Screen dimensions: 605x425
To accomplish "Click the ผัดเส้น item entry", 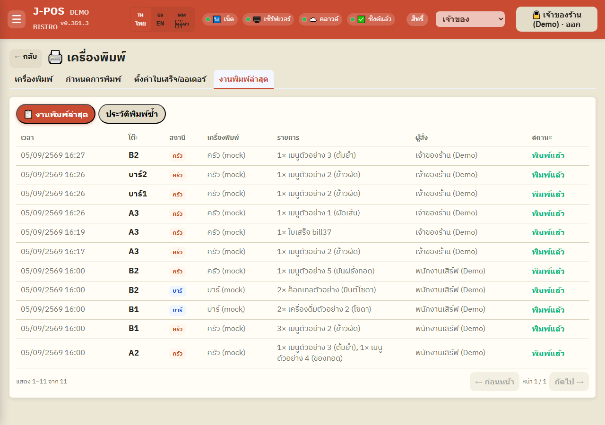I will (x=319, y=213).
